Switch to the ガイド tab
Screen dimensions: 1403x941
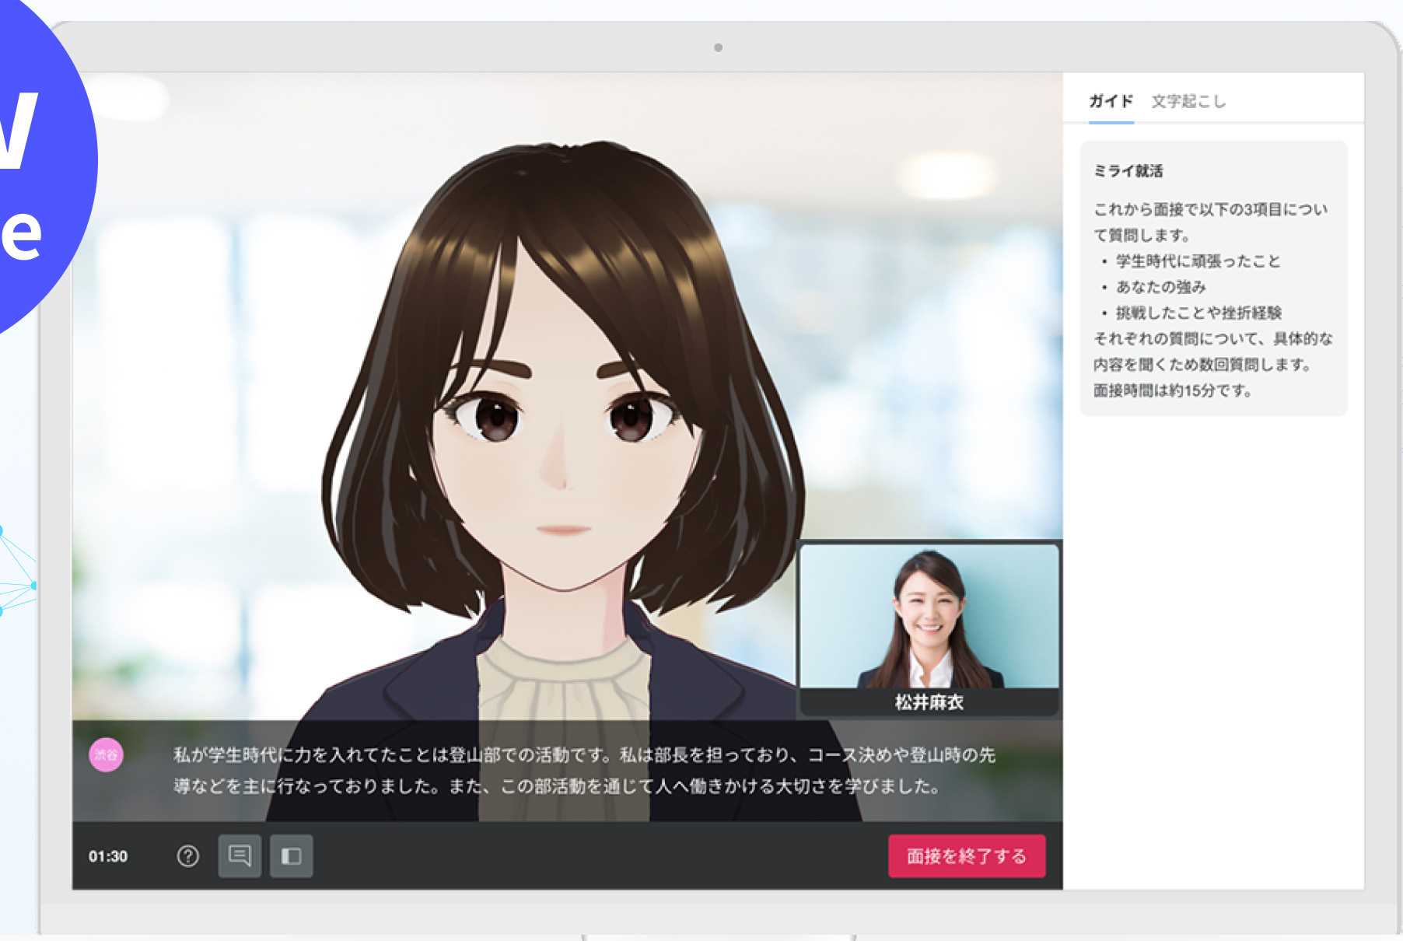1111,101
